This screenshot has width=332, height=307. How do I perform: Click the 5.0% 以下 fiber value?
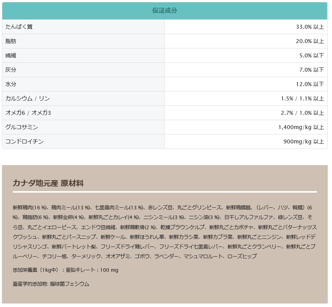click(x=311, y=55)
